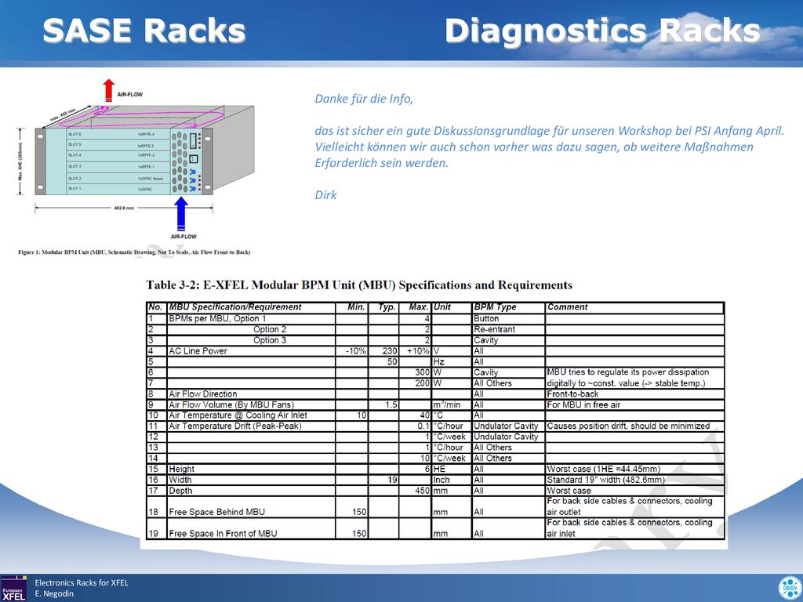The height and width of the screenshot is (602, 803).
Task: Click the "Figure 1: Modular BPM Unit" caption
Action: (x=134, y=252)
